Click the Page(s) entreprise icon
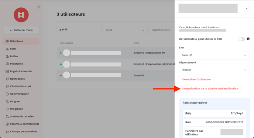 [x=7, y=71]
